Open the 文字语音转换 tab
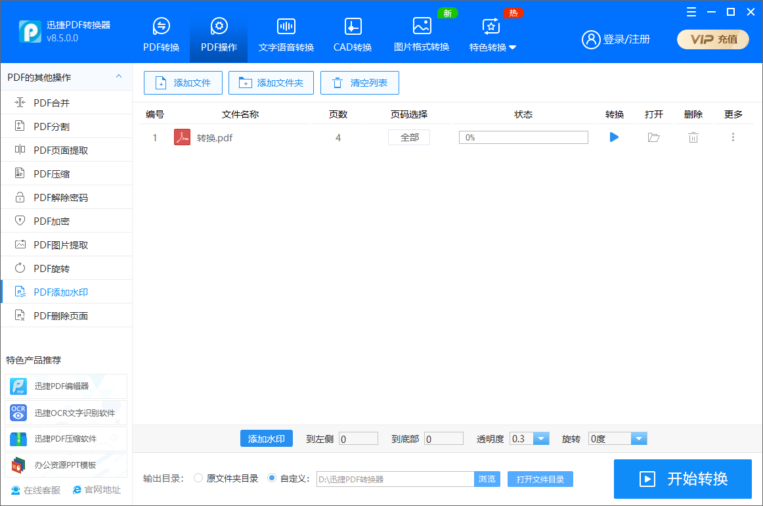 286,35
